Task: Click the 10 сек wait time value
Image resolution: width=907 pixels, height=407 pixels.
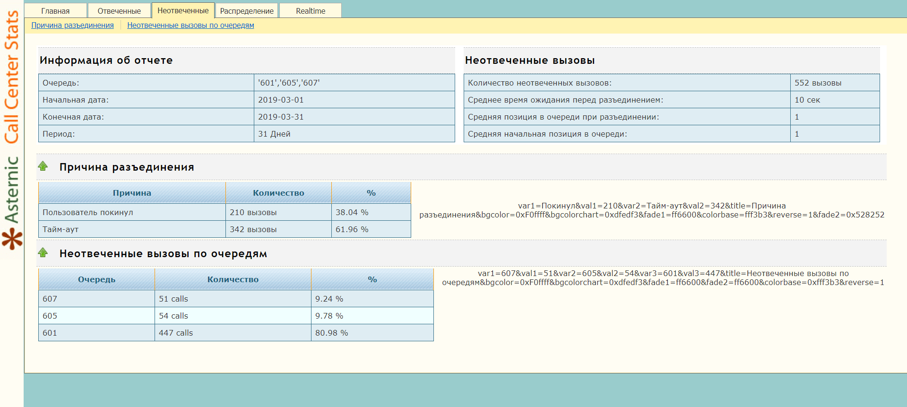Action: pyautogui.click(x=807, y=100)
